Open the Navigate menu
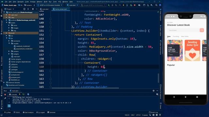The height and width of the screenshot is (117, 209). click(x=20, y=2)
